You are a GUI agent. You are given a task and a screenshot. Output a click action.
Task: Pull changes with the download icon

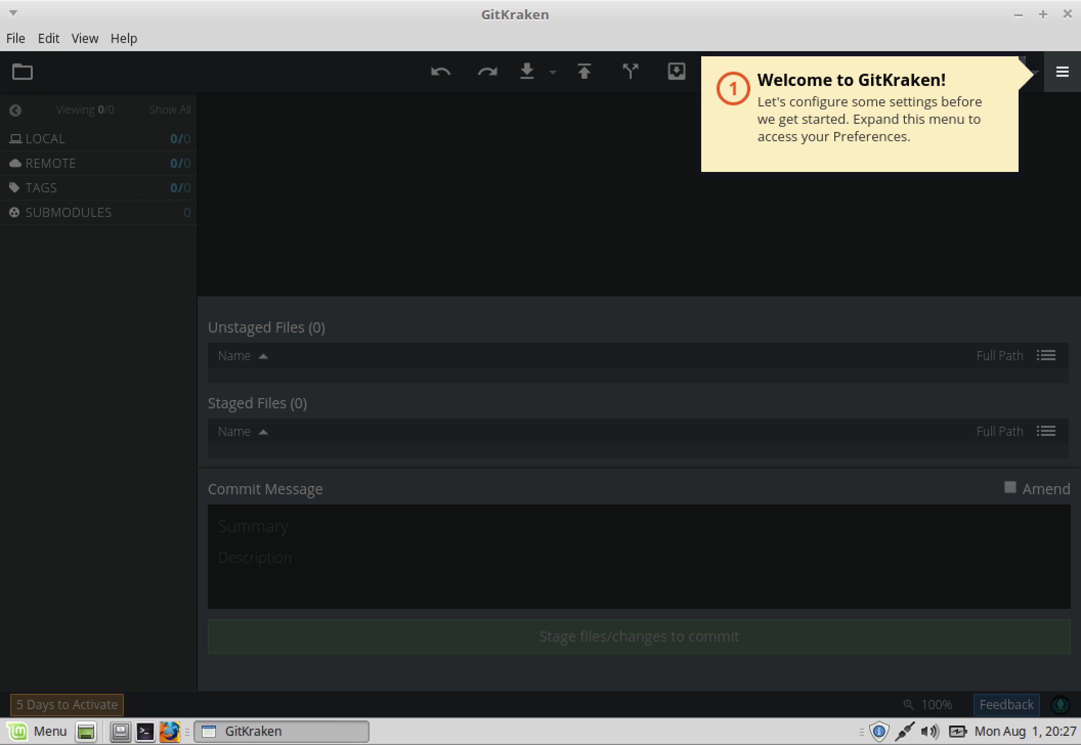point(527,71)
